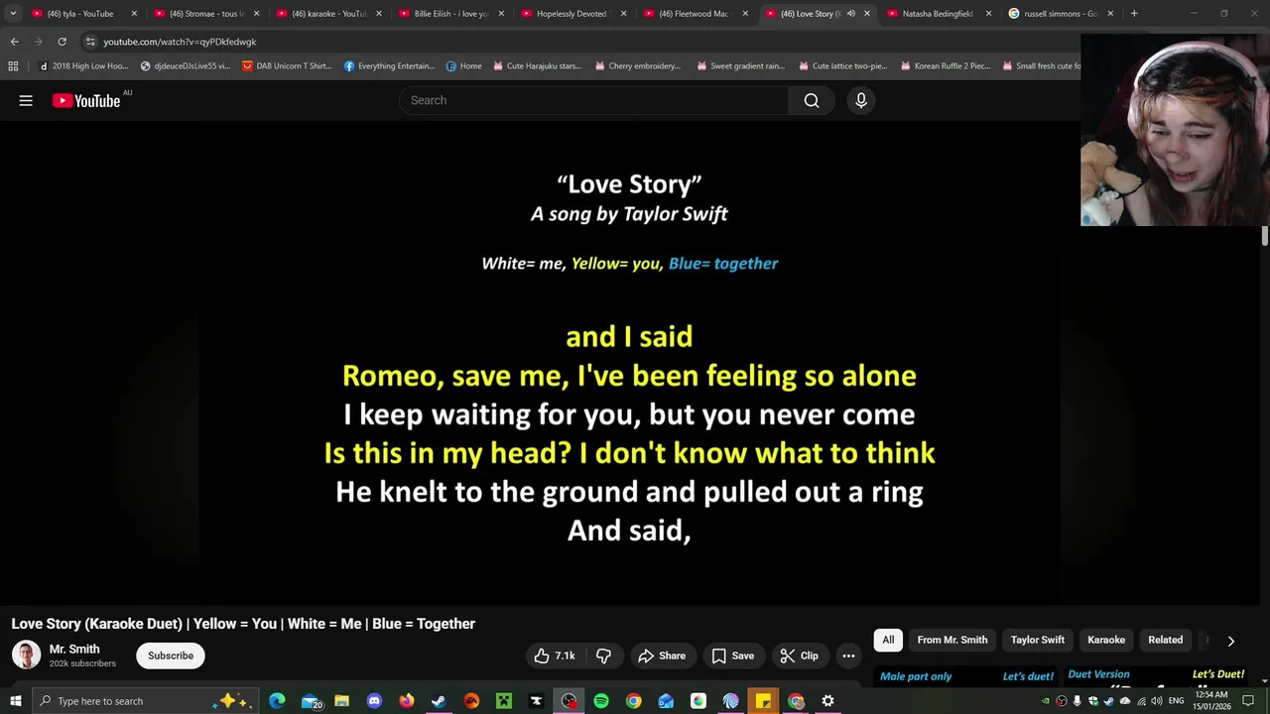This screenshot has width=1270, height=714.
Task: View site information icon in address bar
Action: click(90, 42)
